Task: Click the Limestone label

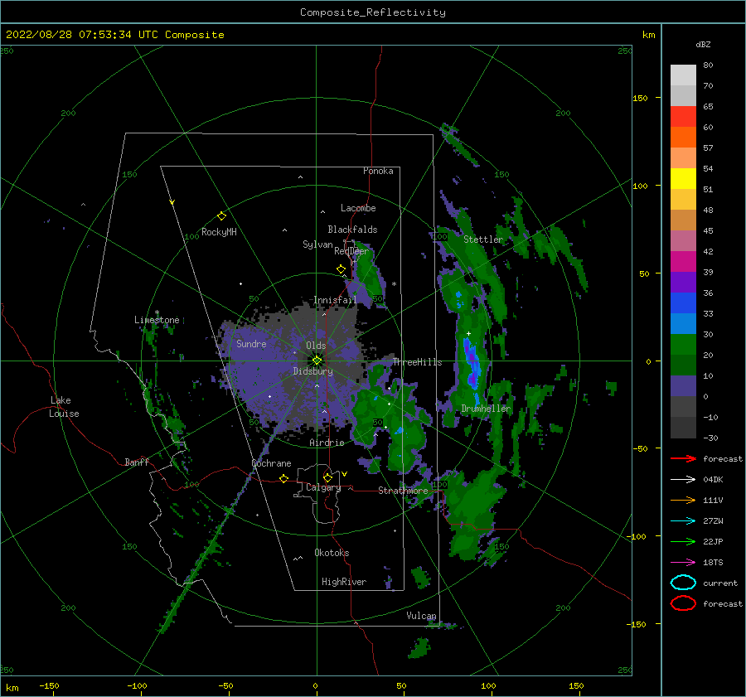Action: pyautogui.click(x=157, y=320)
